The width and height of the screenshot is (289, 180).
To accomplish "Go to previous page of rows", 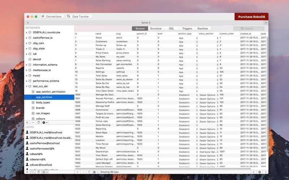I will tap(253, 172).
